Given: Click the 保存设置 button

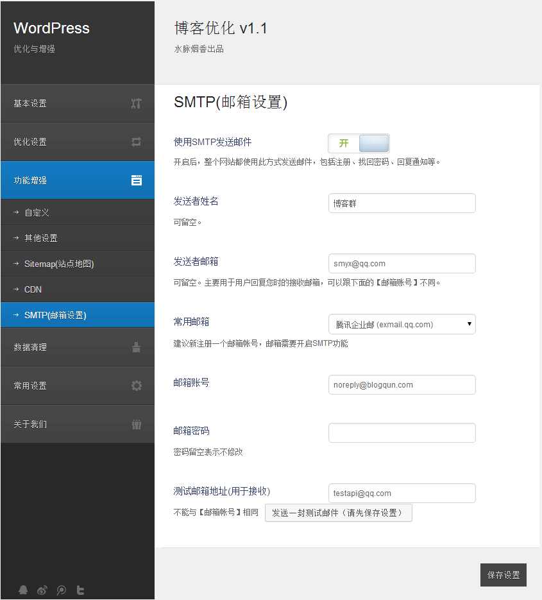Looking at the screenshot, I should [503, 575].
